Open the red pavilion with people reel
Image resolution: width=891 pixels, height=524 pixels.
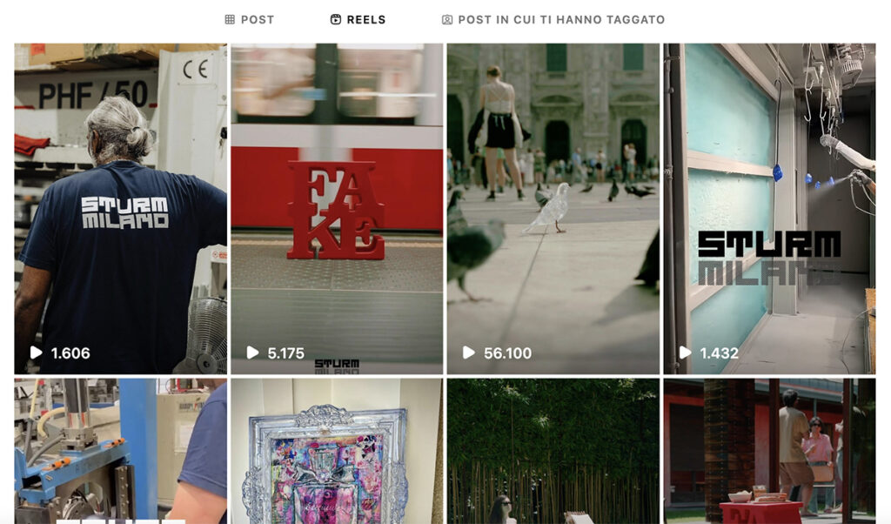pyautogui.click(x=769, y=451)
